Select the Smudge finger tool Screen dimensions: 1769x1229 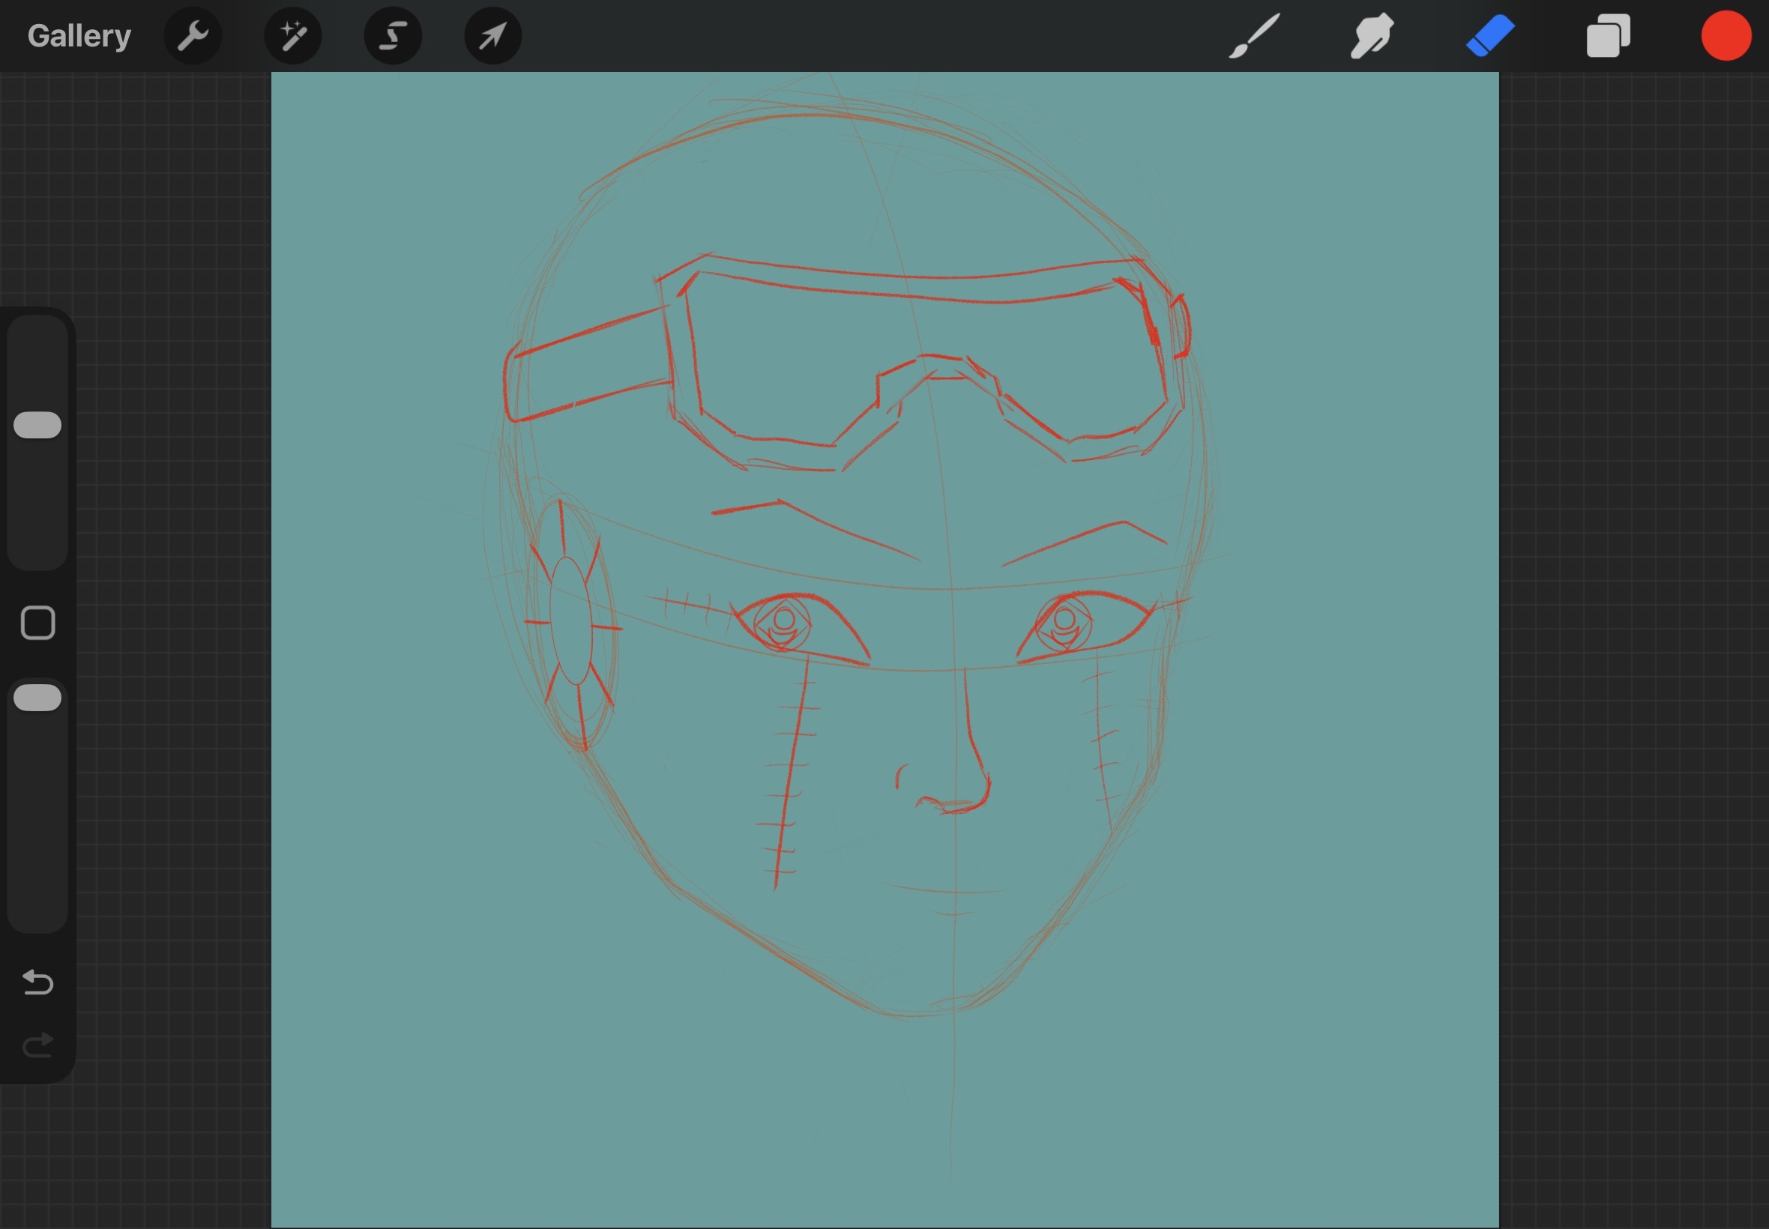(x=1372, y=36)
